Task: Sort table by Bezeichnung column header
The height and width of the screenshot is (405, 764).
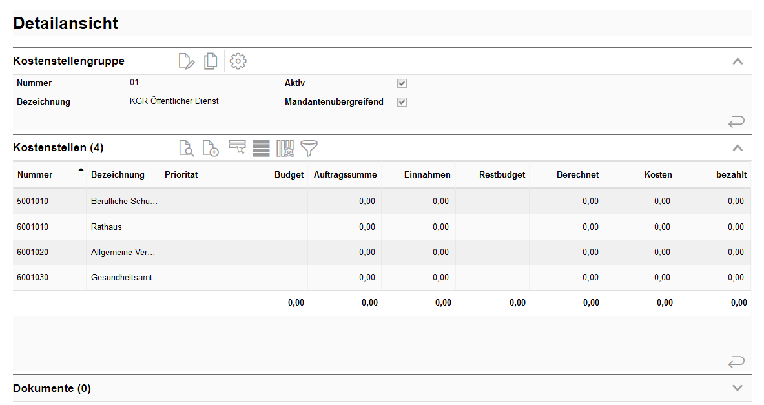Action: (x=118, y=174)
